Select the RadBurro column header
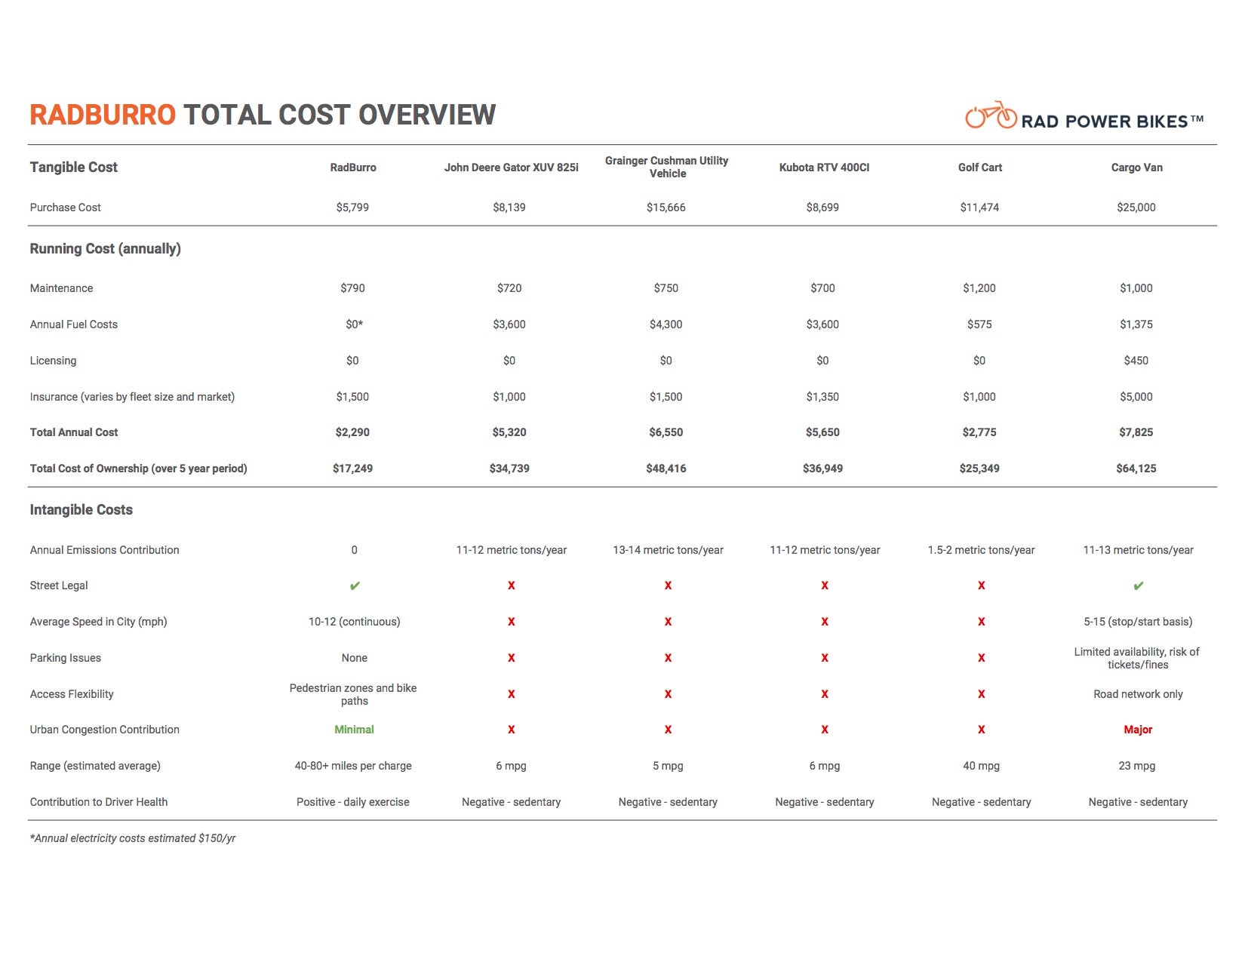The image size is (1245, 962). 353,168
